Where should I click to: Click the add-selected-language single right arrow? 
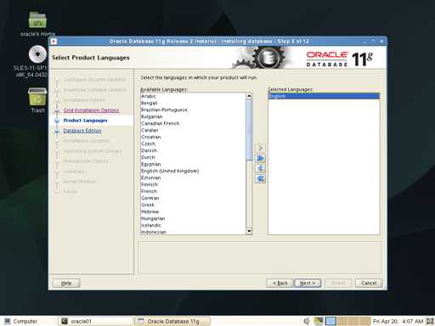click(260, 148)
